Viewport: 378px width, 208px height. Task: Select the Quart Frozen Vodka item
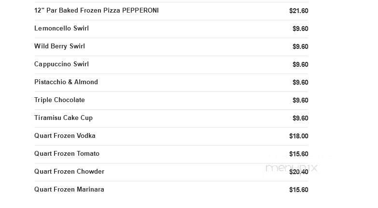pyautogui.click(x=65, y=136)
